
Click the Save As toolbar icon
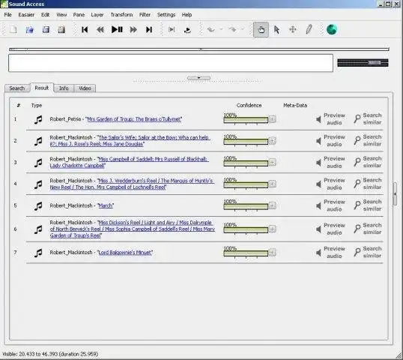coord(61,29)
